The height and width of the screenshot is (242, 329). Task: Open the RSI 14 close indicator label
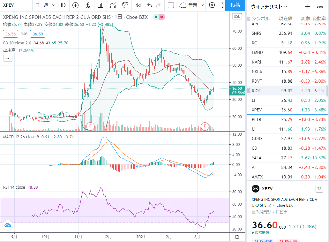click(14, 187)
